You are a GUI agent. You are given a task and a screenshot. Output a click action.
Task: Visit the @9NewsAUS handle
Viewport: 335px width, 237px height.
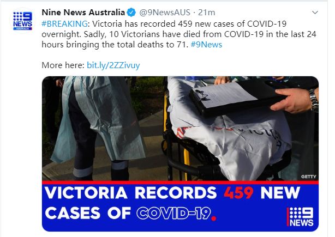pos(165,13)
